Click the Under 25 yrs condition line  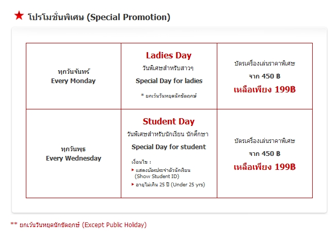[170, 184]
